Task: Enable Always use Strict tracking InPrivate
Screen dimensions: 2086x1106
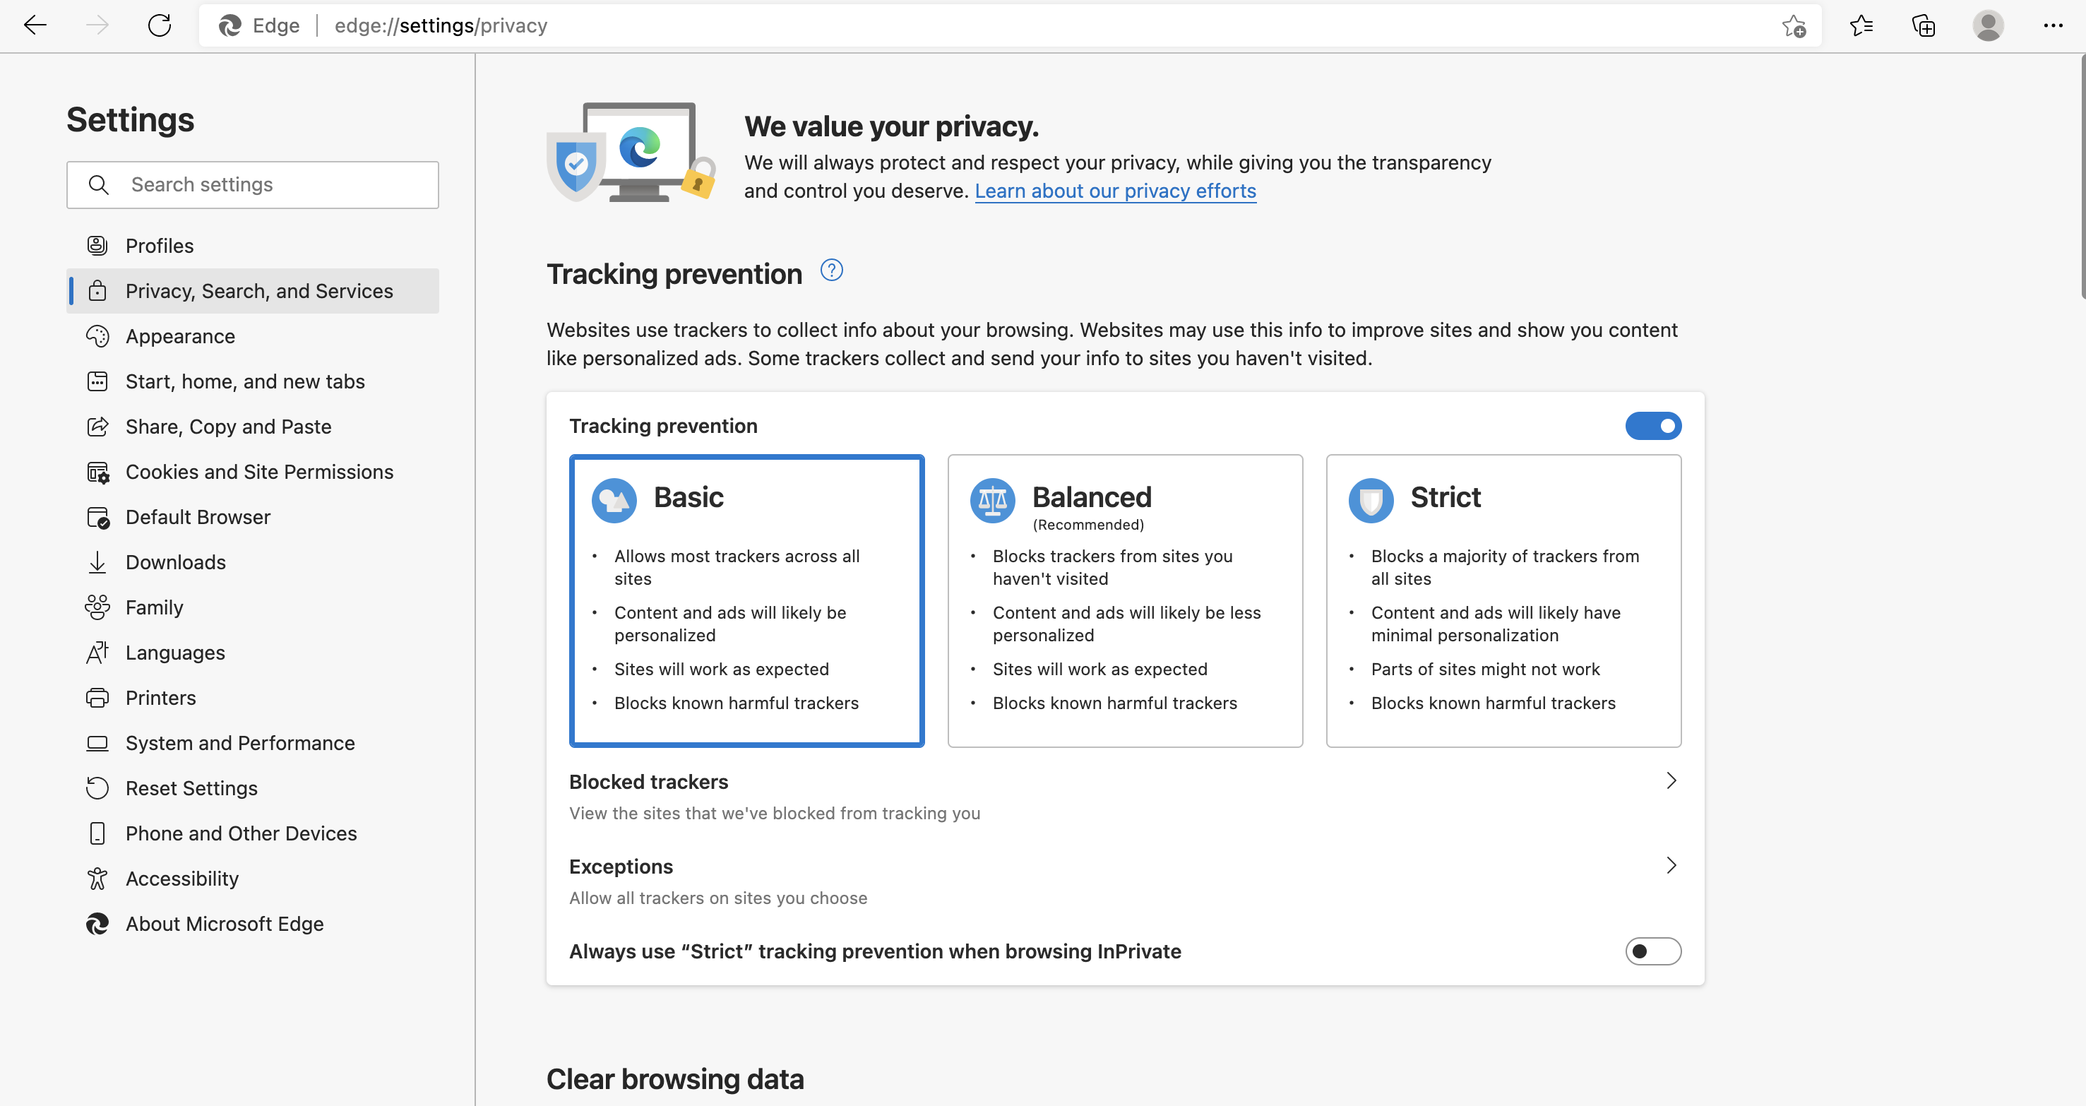Action: point(1653,950)
